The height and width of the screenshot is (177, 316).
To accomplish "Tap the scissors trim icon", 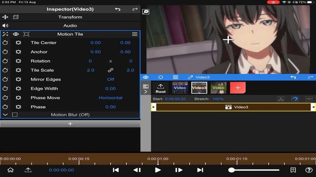I will coord(280,99).
